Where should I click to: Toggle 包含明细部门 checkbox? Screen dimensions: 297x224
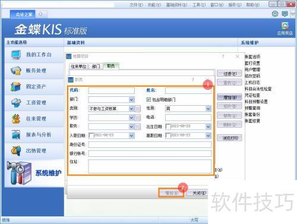148,99
